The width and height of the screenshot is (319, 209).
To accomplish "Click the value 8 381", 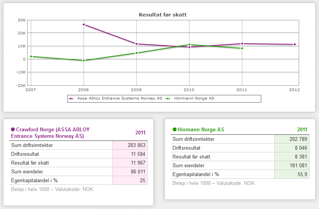I will point(301,157).
